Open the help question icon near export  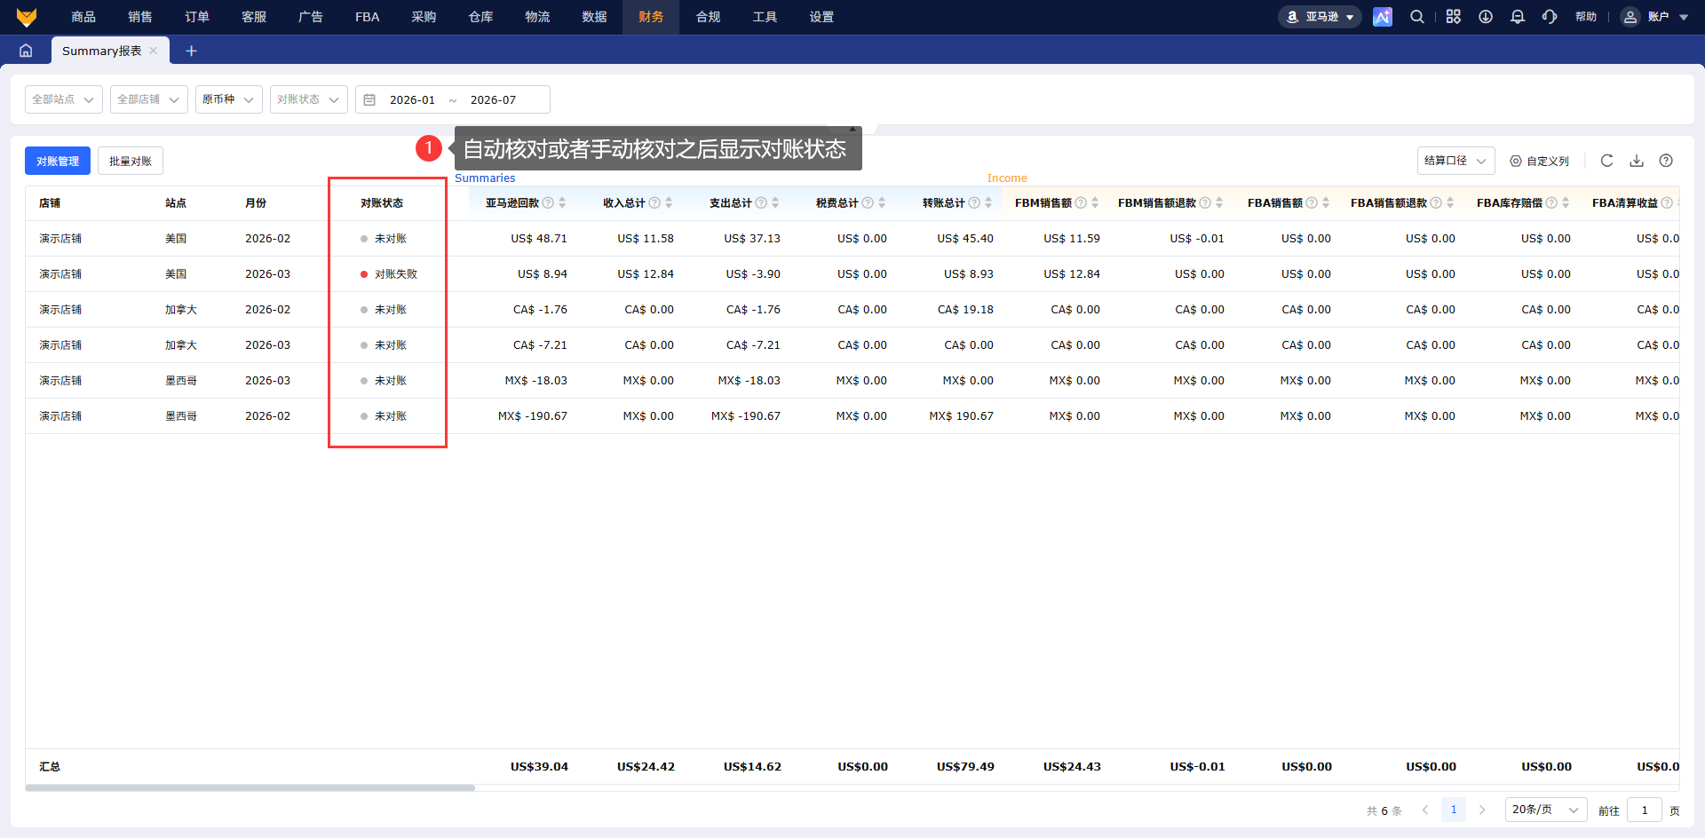(x=1666, y=161)
